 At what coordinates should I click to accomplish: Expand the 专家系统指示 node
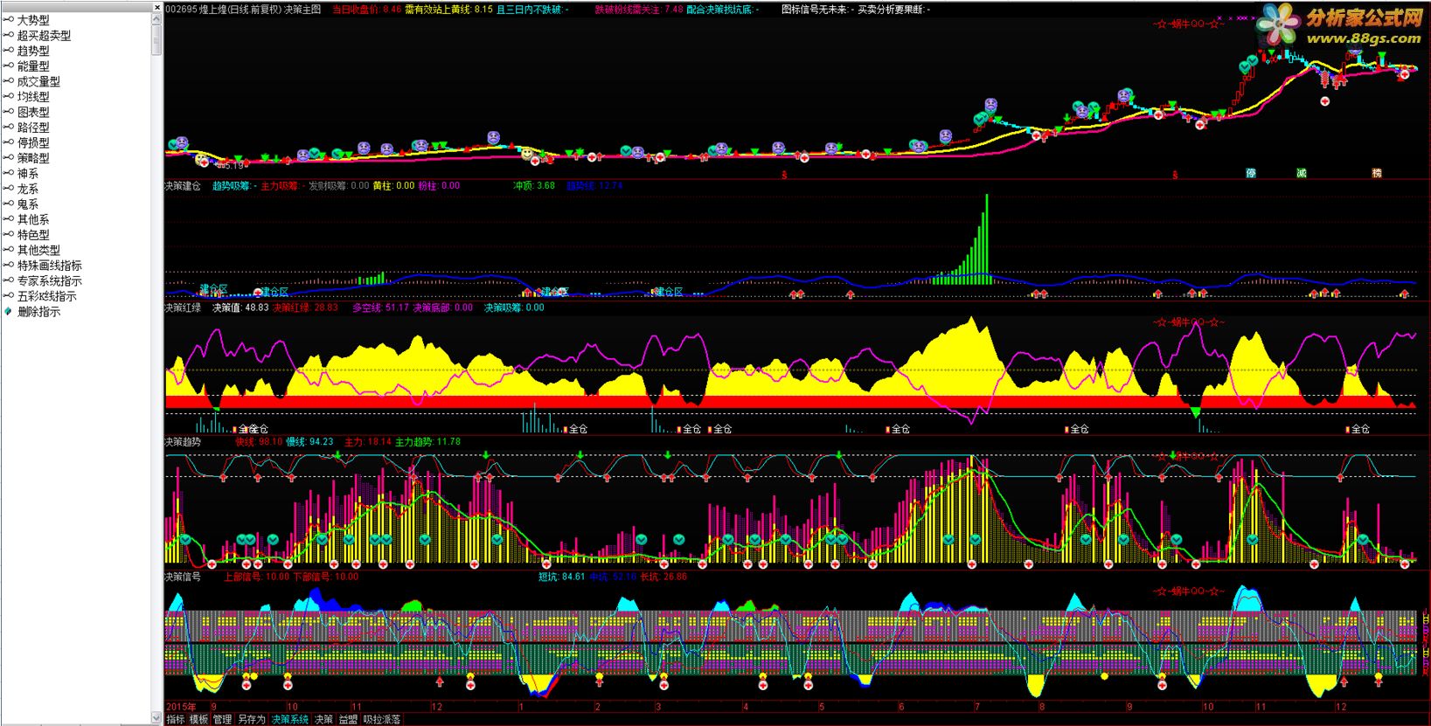50,280
